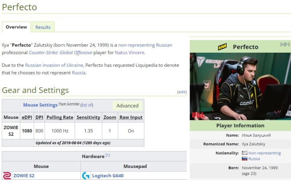
Task: Click the Player Submitted note
Action: pyautogui.click(x=69, y=104)
